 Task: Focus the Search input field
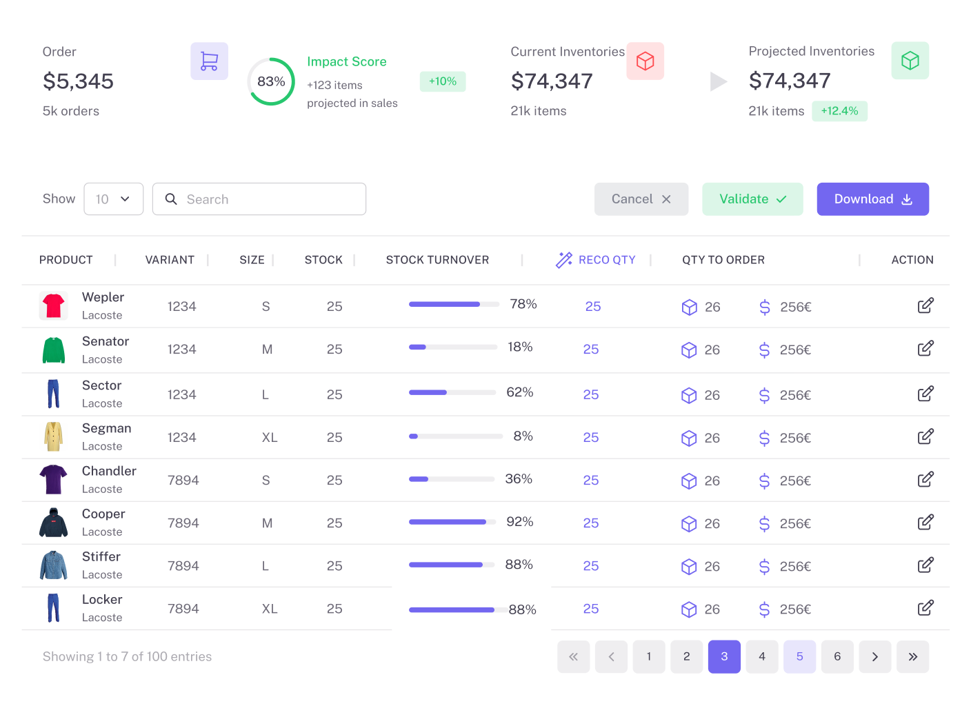tap(269, 199)
